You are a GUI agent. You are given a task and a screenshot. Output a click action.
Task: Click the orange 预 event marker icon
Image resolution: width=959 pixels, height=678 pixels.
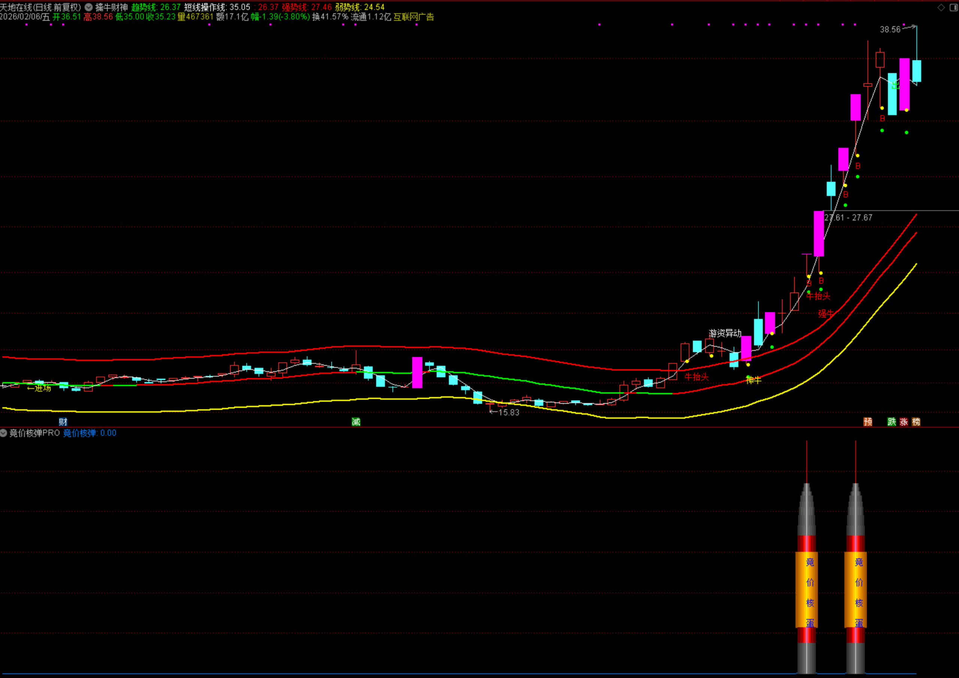click(x=868, y=422)
